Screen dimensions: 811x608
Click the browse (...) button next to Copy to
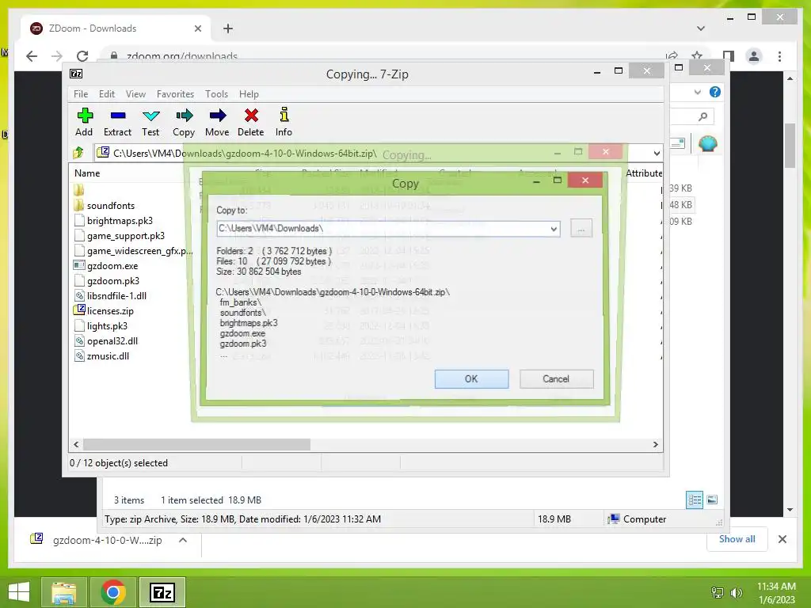581,229
